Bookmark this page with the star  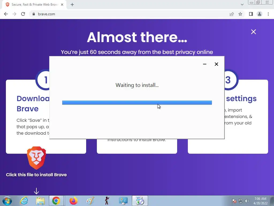[x=240, y=14]
